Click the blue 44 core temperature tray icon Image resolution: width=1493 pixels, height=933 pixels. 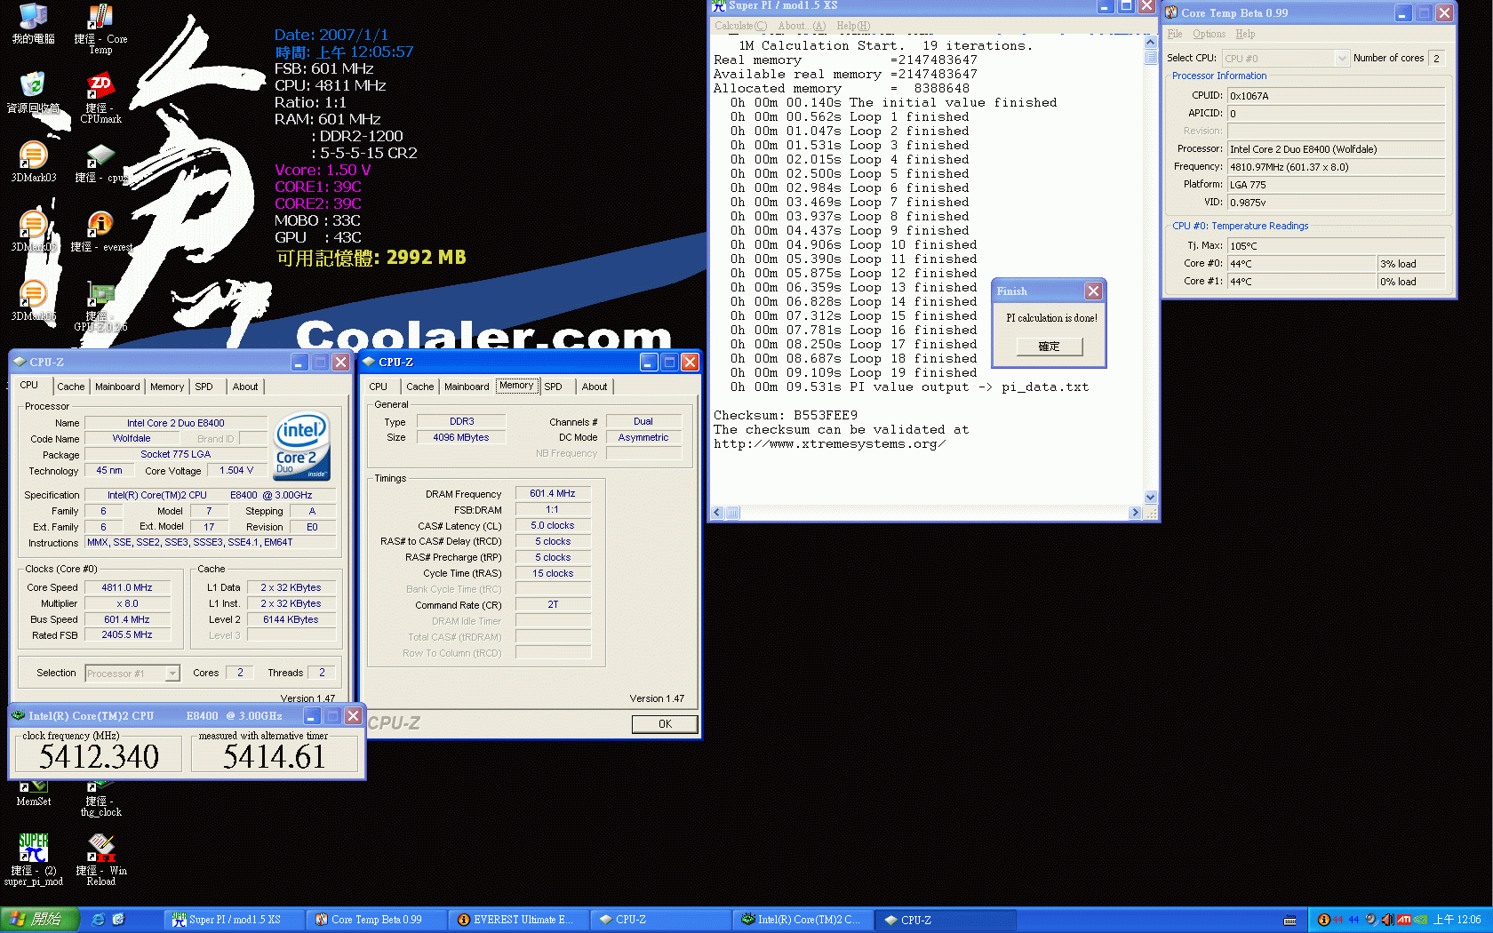1353,920
